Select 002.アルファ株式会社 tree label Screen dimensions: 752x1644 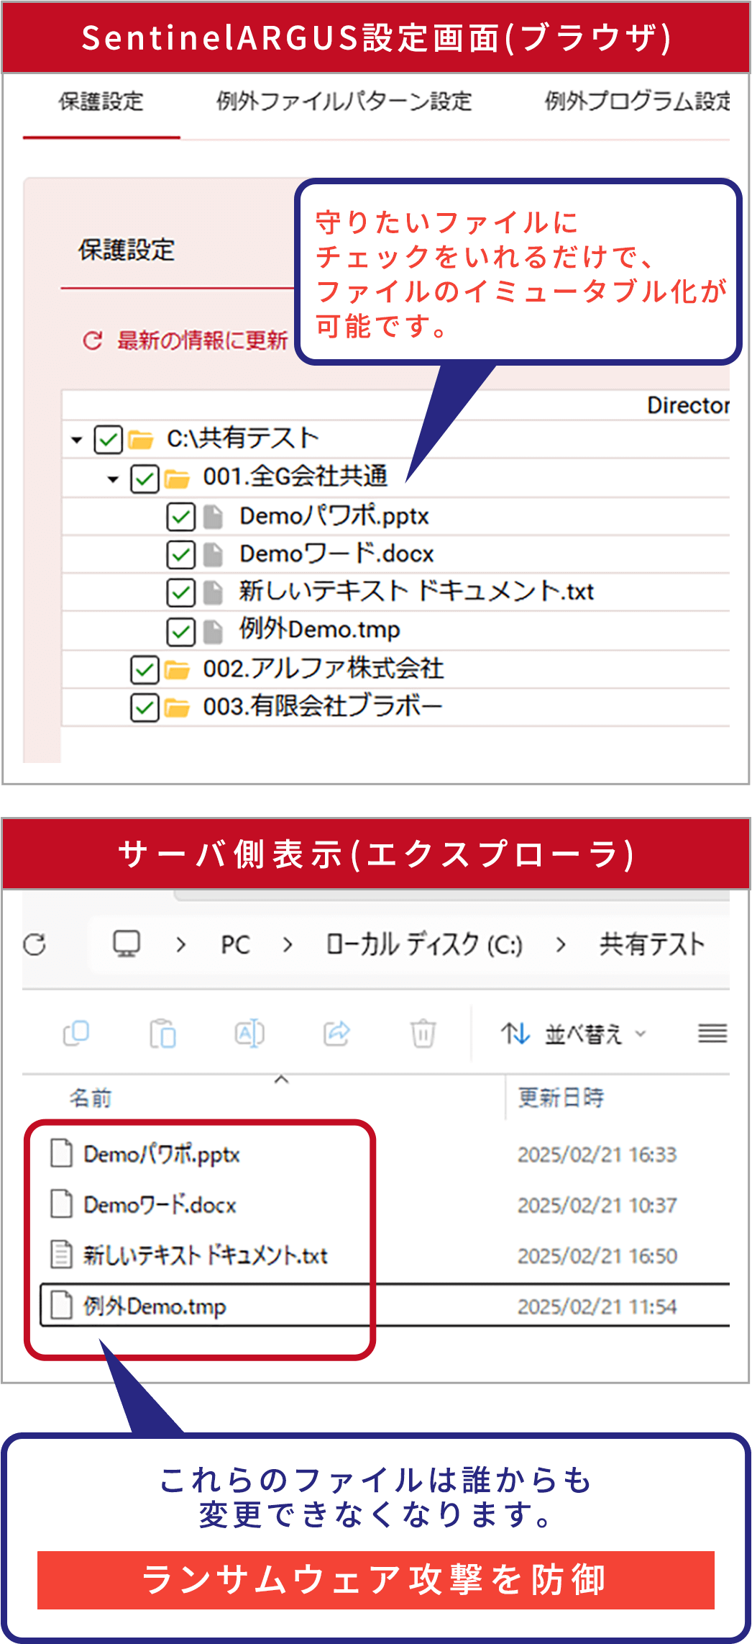tap(324, 668)
